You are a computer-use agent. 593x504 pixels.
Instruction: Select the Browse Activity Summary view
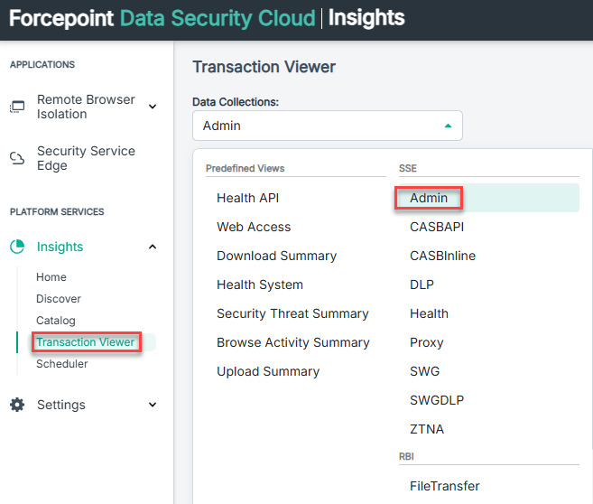[293, 342]
